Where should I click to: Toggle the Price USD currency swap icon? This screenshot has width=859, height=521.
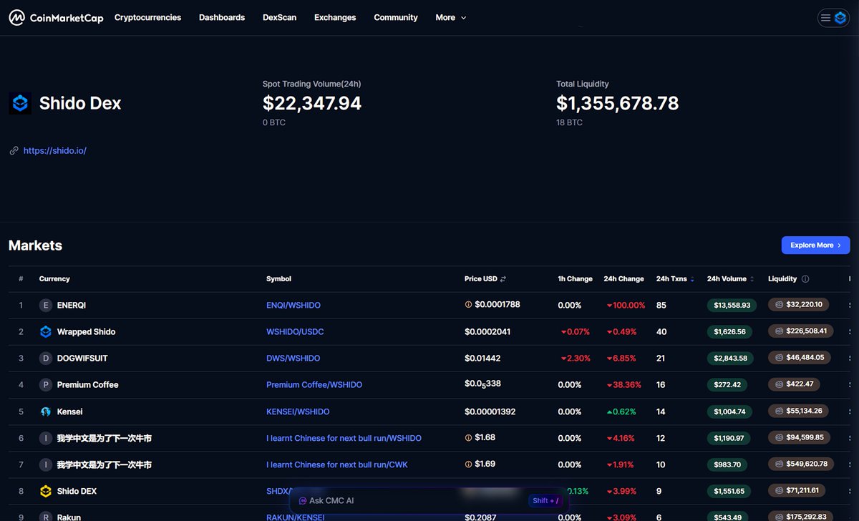(x=503, y=279)
